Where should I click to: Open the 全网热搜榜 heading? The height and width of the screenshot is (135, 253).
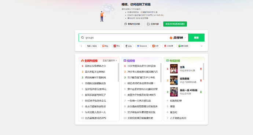pyautogui.click(x=91, y=61)
